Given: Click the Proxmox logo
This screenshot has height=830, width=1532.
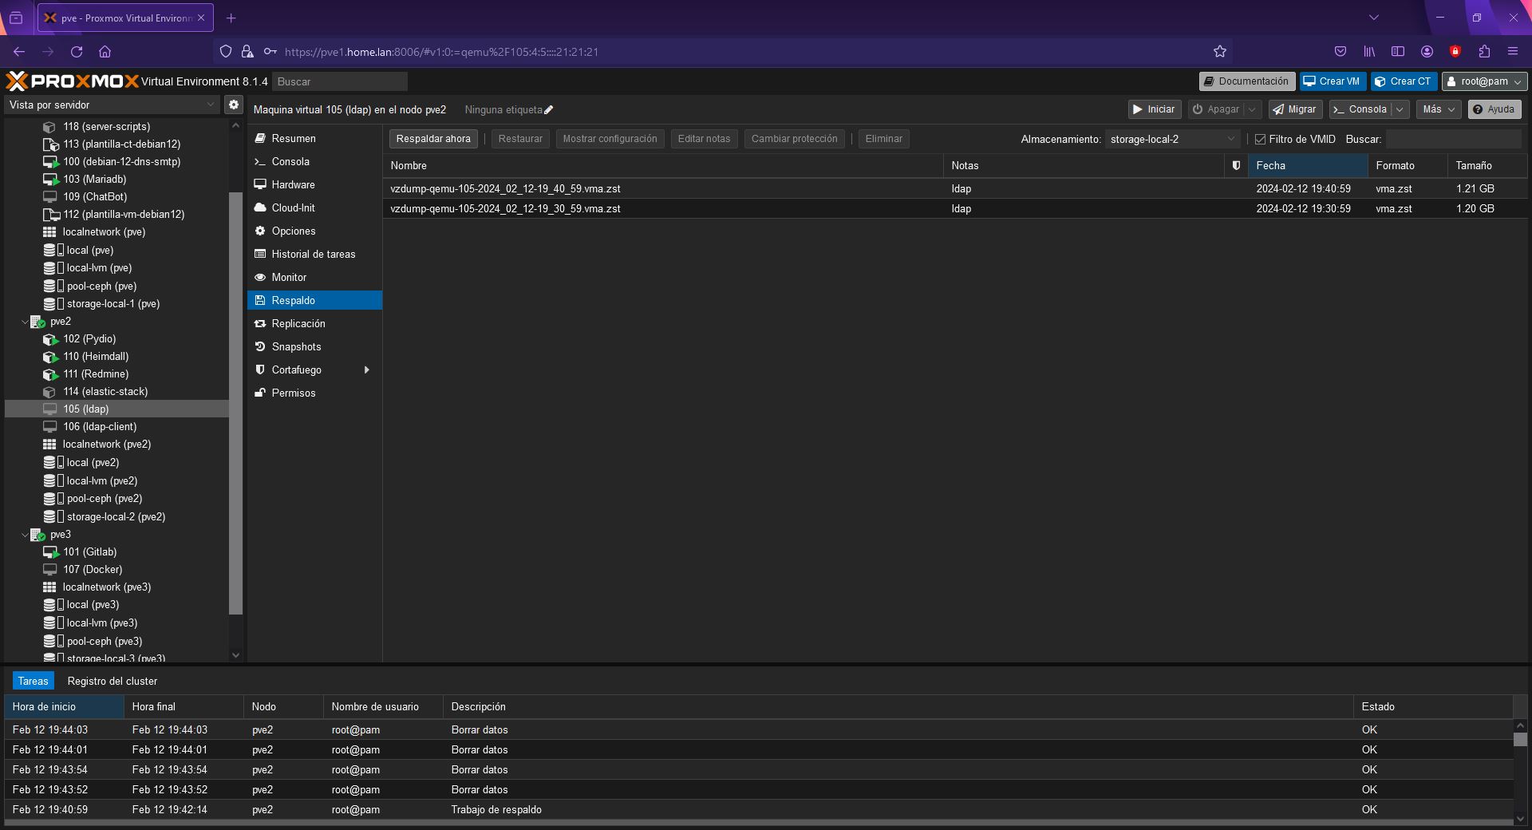Looking at the screenshot, I should (x=72, y=81).
